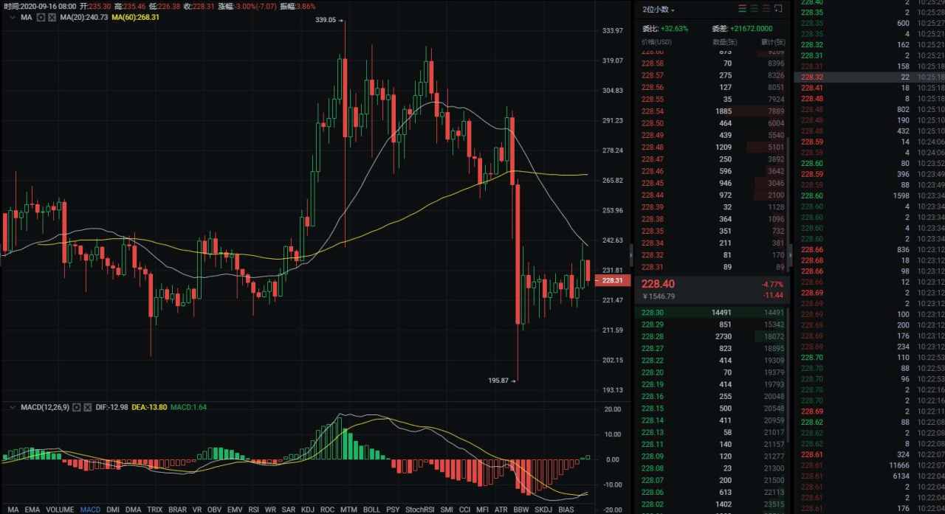The image size is (945, 514).
Task: Collapse the MACD indicator chevron
Action: tap(13, 407)
